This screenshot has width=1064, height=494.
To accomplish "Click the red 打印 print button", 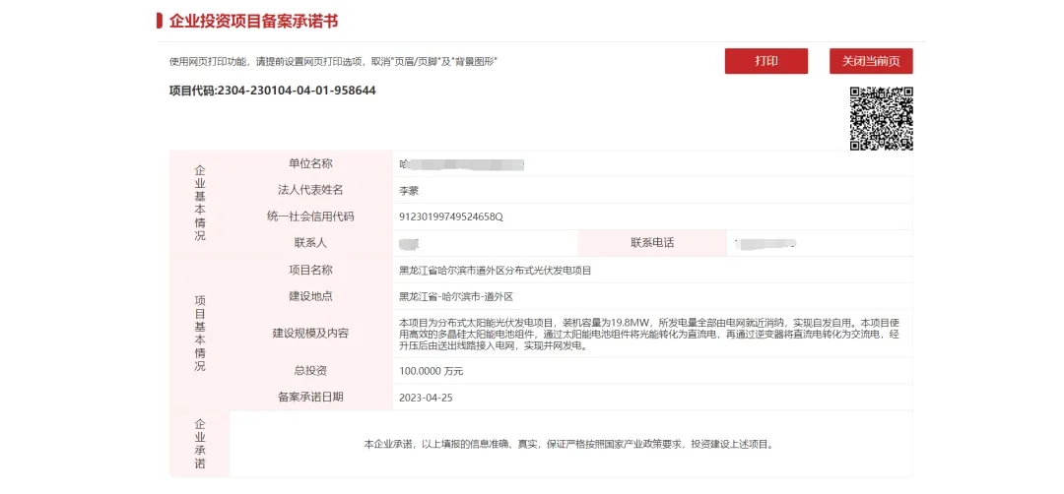I will coord(766,61).
